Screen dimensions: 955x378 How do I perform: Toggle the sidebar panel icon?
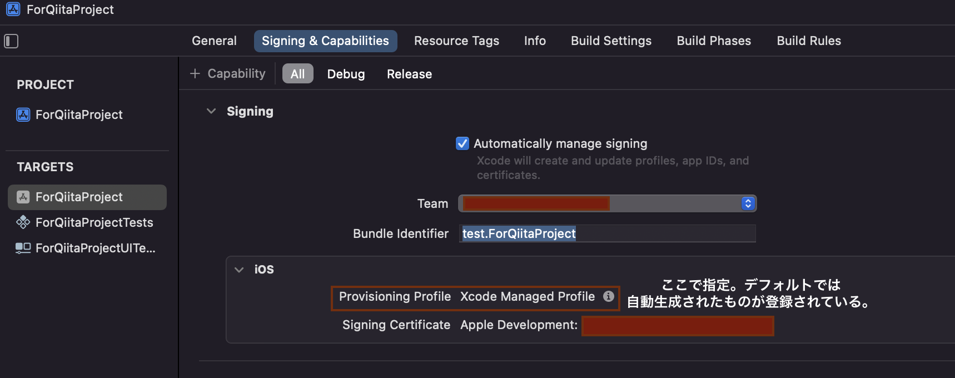11,41
